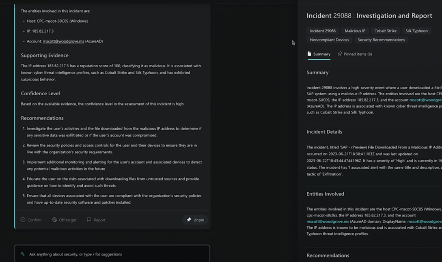Open mscott@woodgrove.ms link in Entities Involved
This screenshot has width=442, height=262.
(x=328, y=221)
